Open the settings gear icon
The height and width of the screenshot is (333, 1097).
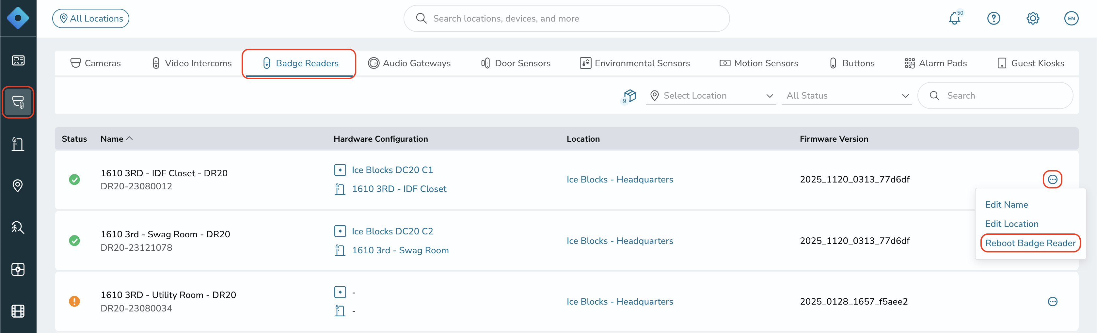pos(1033,18)
